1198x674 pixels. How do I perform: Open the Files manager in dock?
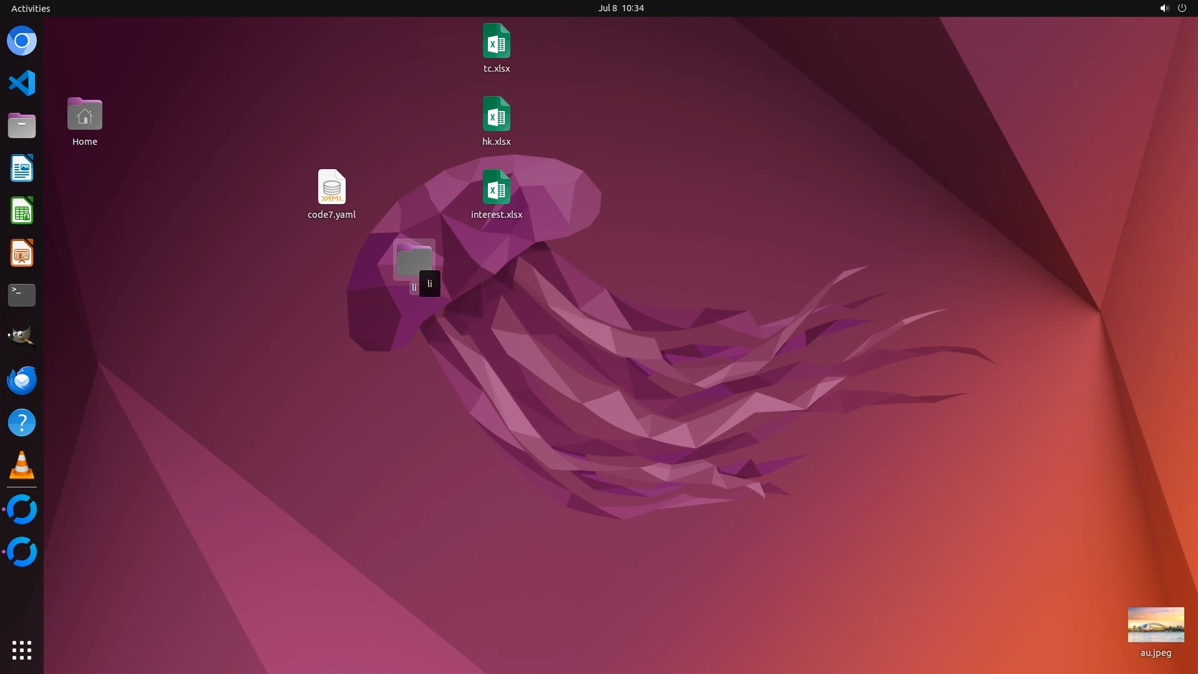pyautogui.click(x=22, y=125)
